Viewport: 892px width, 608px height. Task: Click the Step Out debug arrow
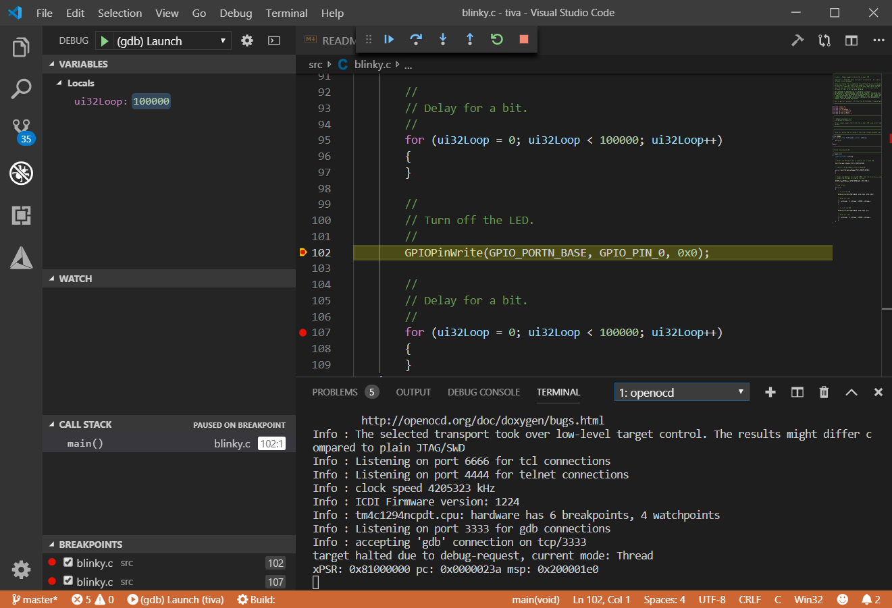470,39
